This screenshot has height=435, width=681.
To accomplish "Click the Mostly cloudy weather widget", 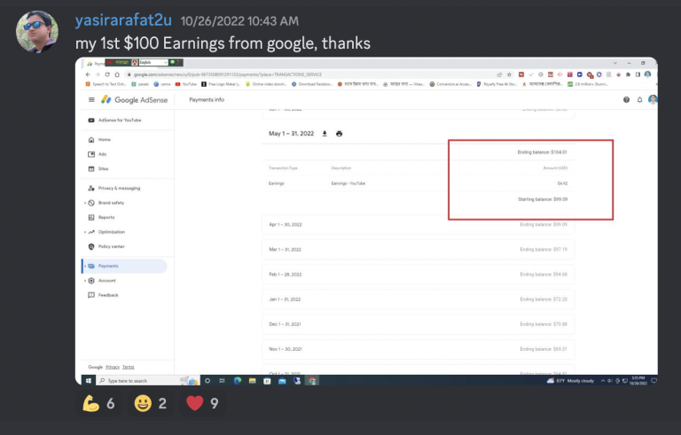I will pyautogui.click(x=570, y=381).
